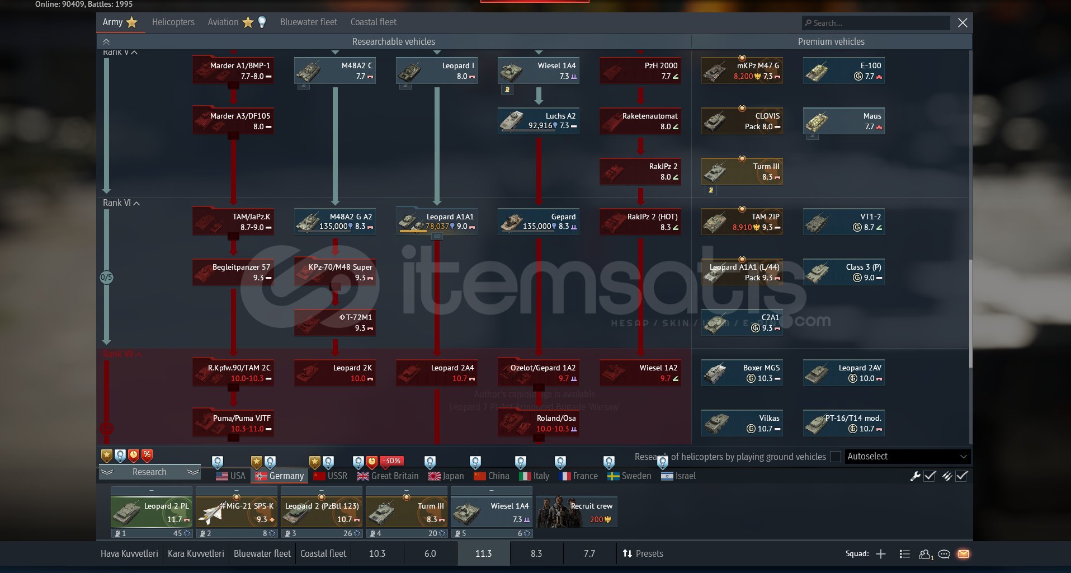Switch to the Helicopters tab
The width and height of the screenshot is (1071, 573).
click(173, 22)
